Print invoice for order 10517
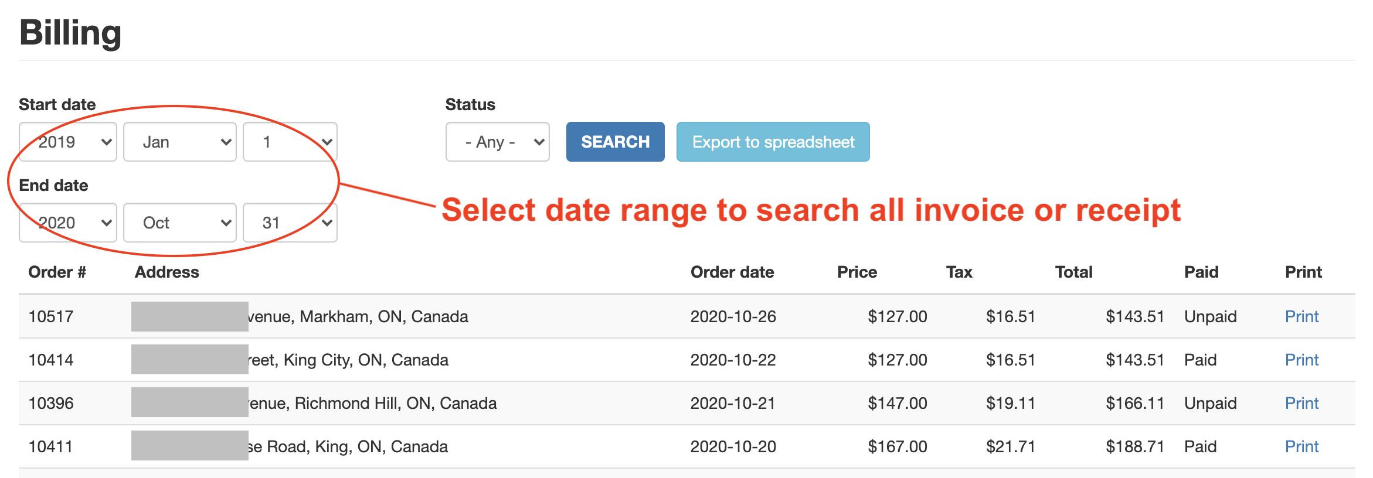Screen dimensions: 1373x478 1301,316
